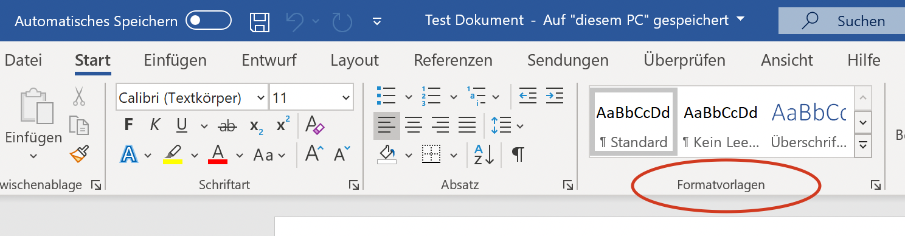Image resolution: width=905 pixels, height=236 pixels.
Task: Click the decrease indent icon
Action: click(527, 95)
